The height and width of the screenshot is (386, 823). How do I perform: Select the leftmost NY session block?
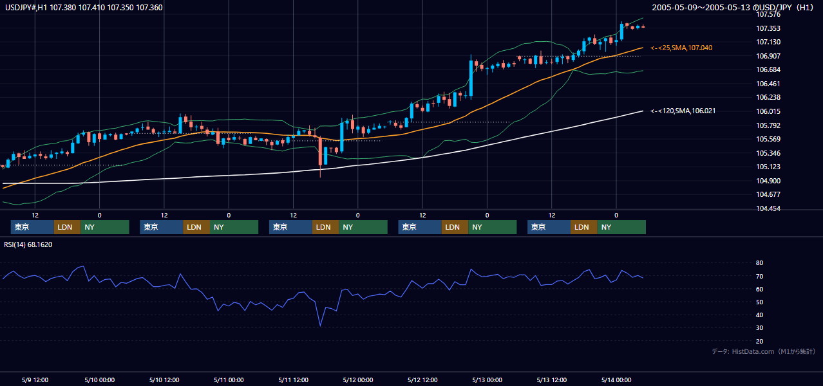pos(105,227)
